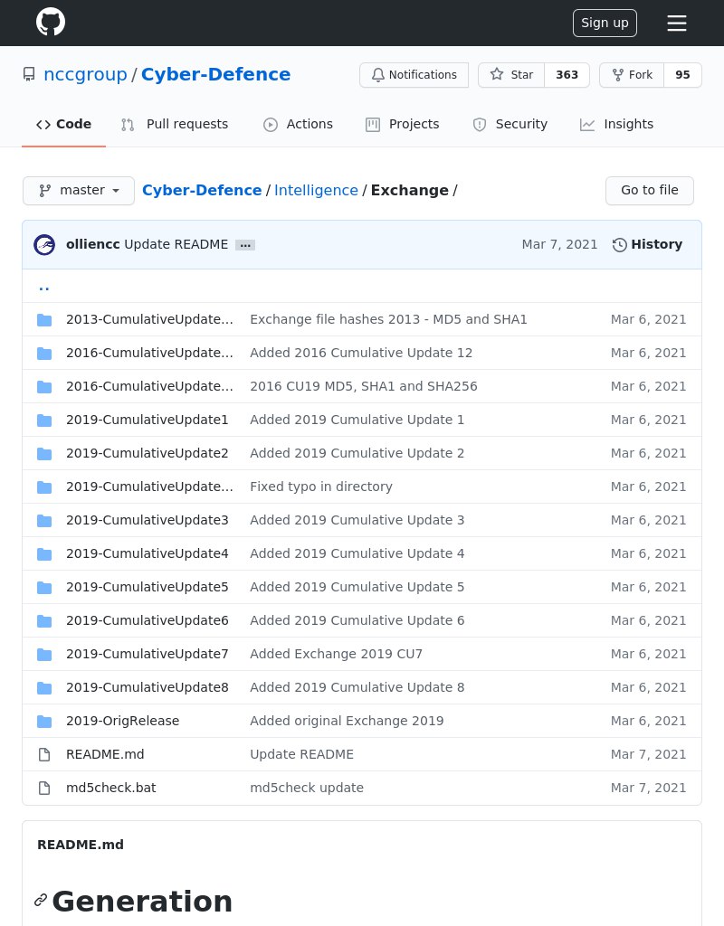Click the Generation heading anchor link icon
The height and width of the screenshot is (926, 724).
point(40,900)
